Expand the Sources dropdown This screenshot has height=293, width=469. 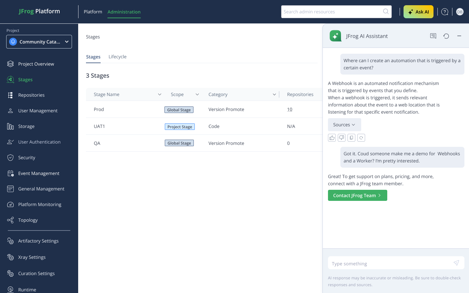[344, 125]
